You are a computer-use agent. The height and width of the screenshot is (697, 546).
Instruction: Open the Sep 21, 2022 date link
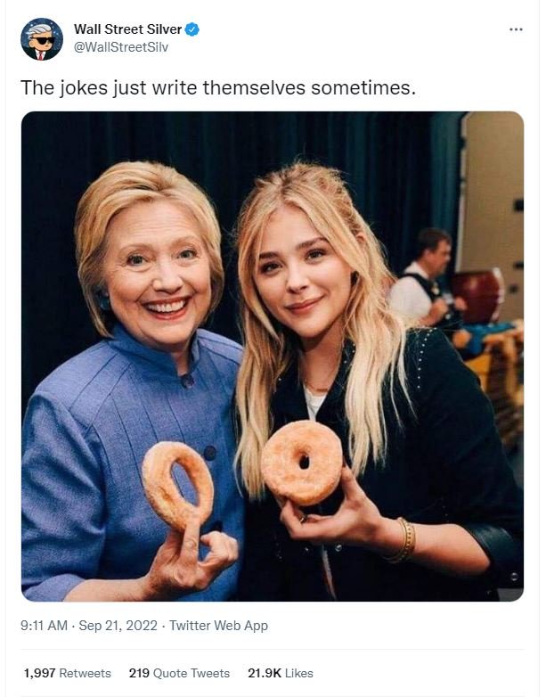[x=118, y=626]
